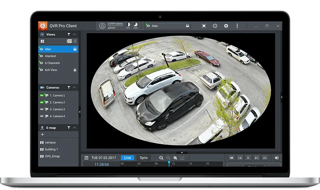This screenshot has height=190, width=320.
Task: Toggle the recording indicator for Camera 1
Action: pyautogui.click(x=42, y=95)
